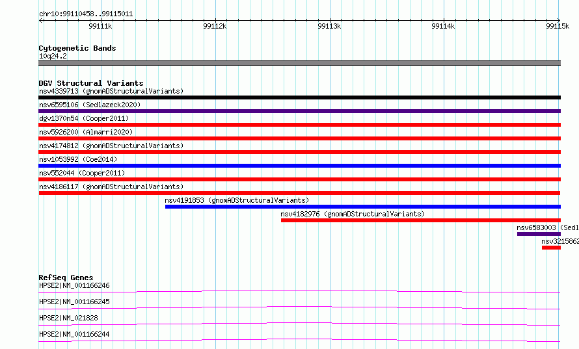The width and height of the screenshot is (579, 349).
Task: Click the magenta NM_021828 gene line
Action: pos(299,324)
